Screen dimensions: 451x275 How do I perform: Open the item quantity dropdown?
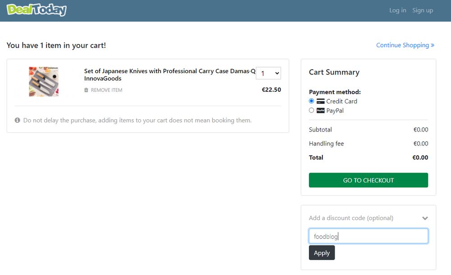[x=268, y=73]
